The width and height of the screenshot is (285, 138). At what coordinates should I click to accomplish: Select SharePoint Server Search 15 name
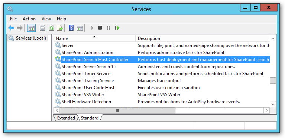pos(89,67)
